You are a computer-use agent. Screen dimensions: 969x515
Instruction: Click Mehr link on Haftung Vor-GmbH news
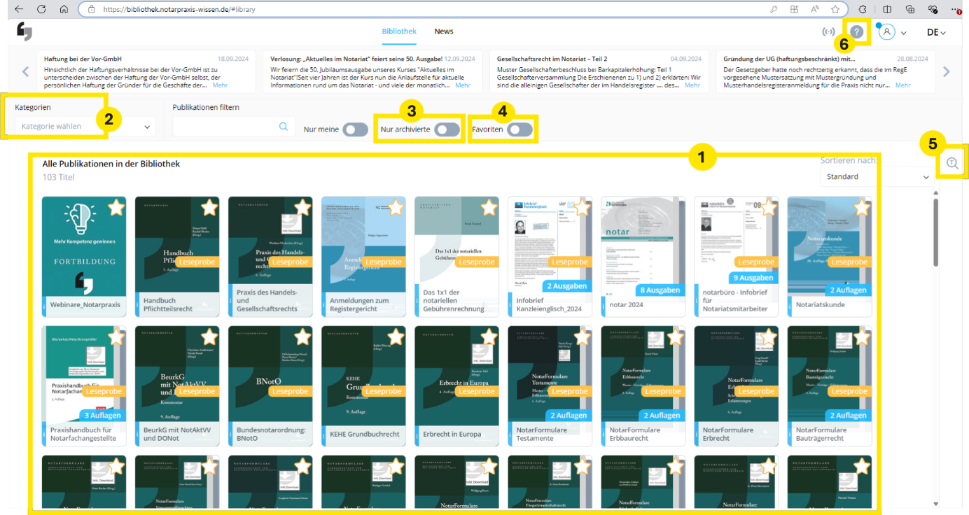coord(220,85)
